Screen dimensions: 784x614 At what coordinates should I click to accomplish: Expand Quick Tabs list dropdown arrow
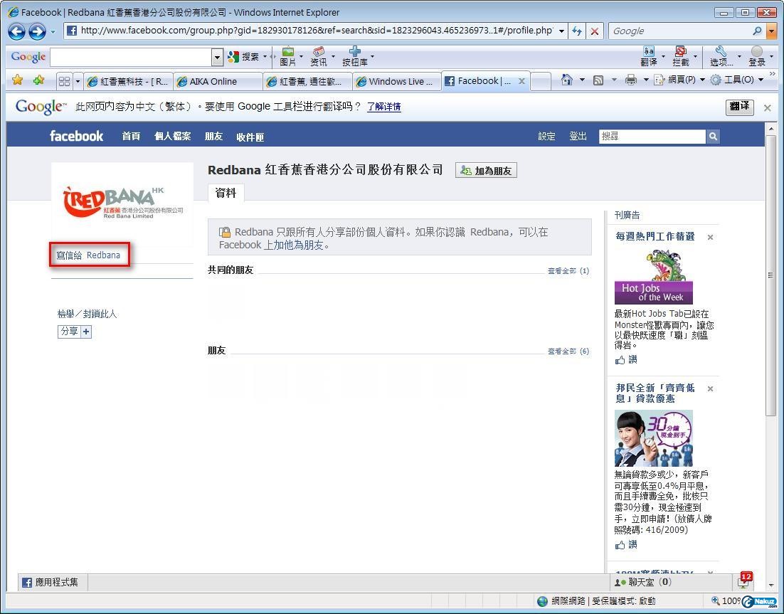[x=78, y=81]
